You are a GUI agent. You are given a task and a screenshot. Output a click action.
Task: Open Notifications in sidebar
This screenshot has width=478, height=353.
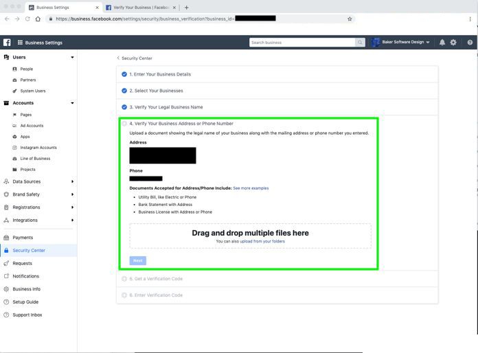25,276
